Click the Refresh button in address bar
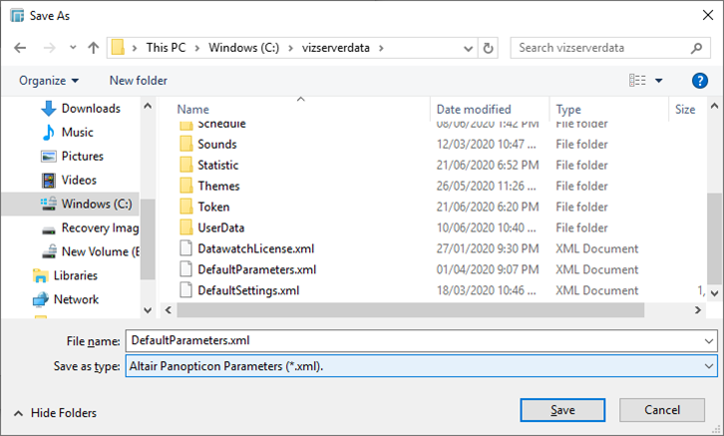This screenshot has height=436, width=724. 488,48
